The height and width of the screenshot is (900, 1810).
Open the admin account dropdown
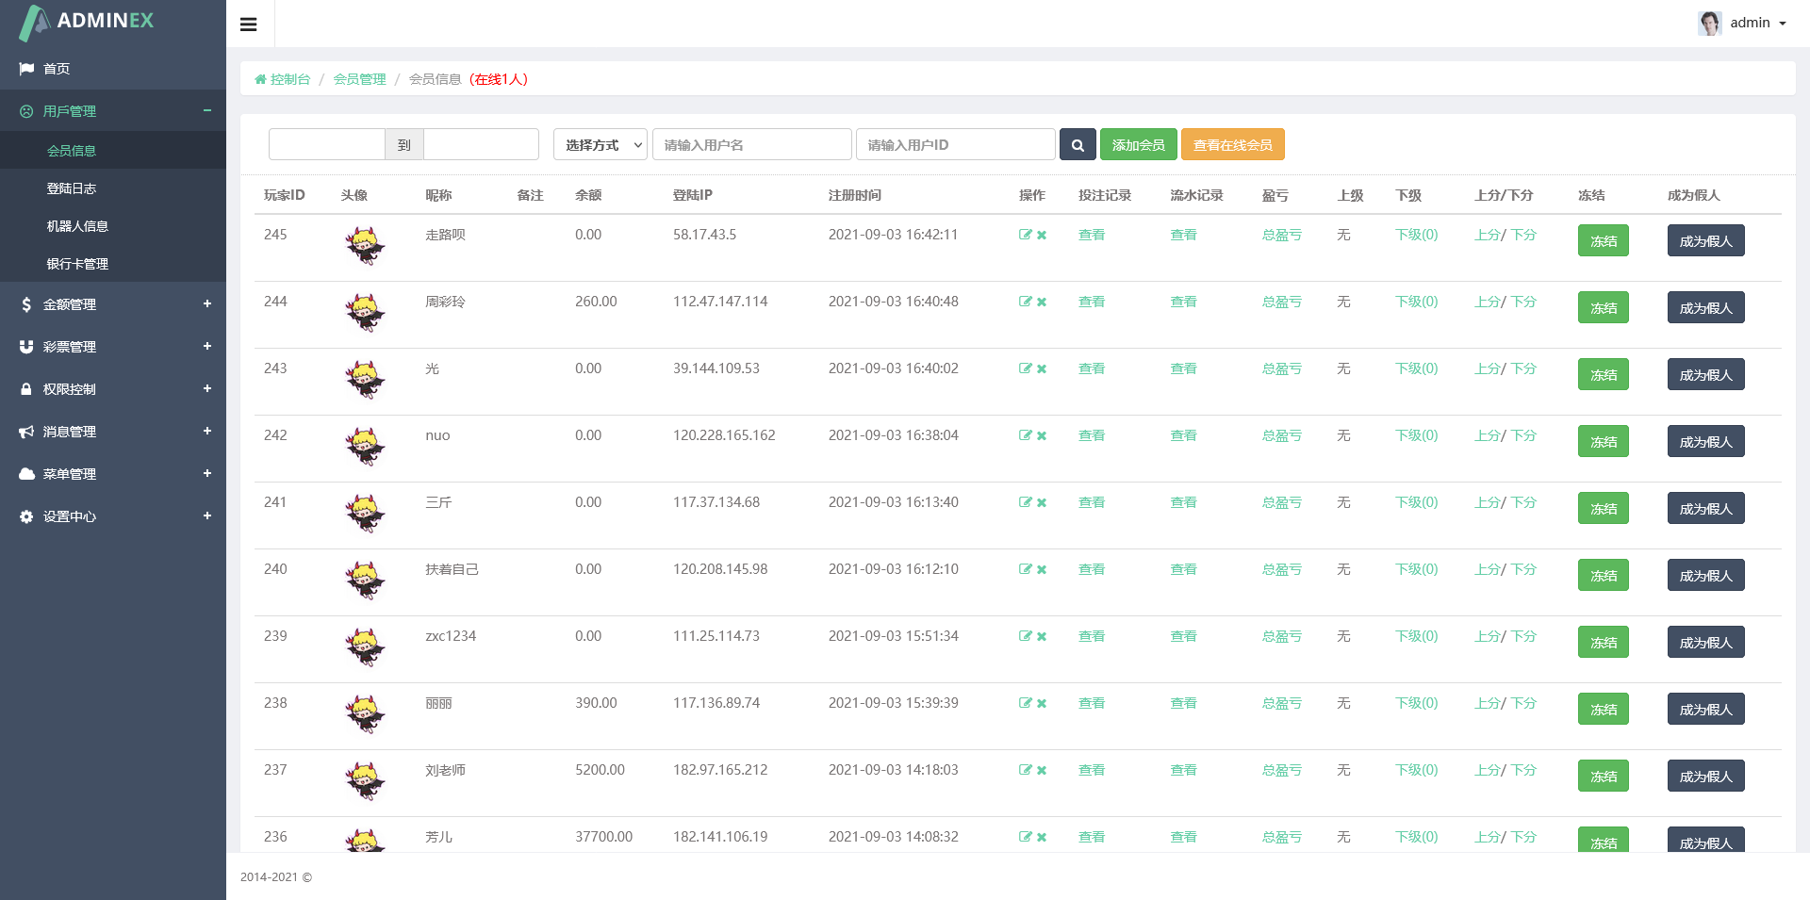(1742, 24)
